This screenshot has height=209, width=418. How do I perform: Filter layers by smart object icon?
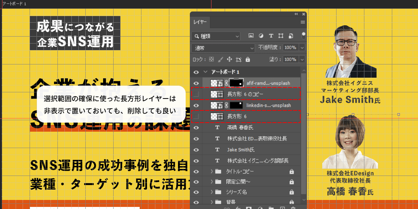click(x=291, y=36)
